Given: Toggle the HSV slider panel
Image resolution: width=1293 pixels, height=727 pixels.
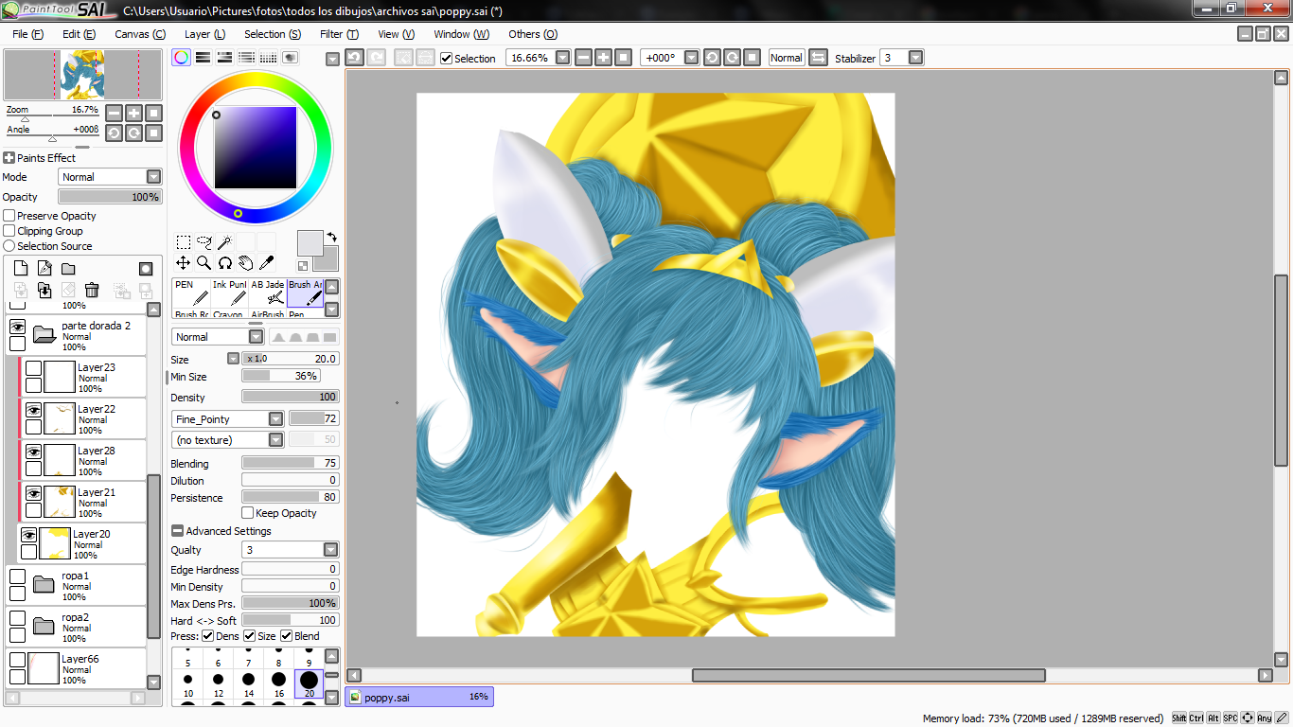Looking at the screenshot, I should pos(224,58).
